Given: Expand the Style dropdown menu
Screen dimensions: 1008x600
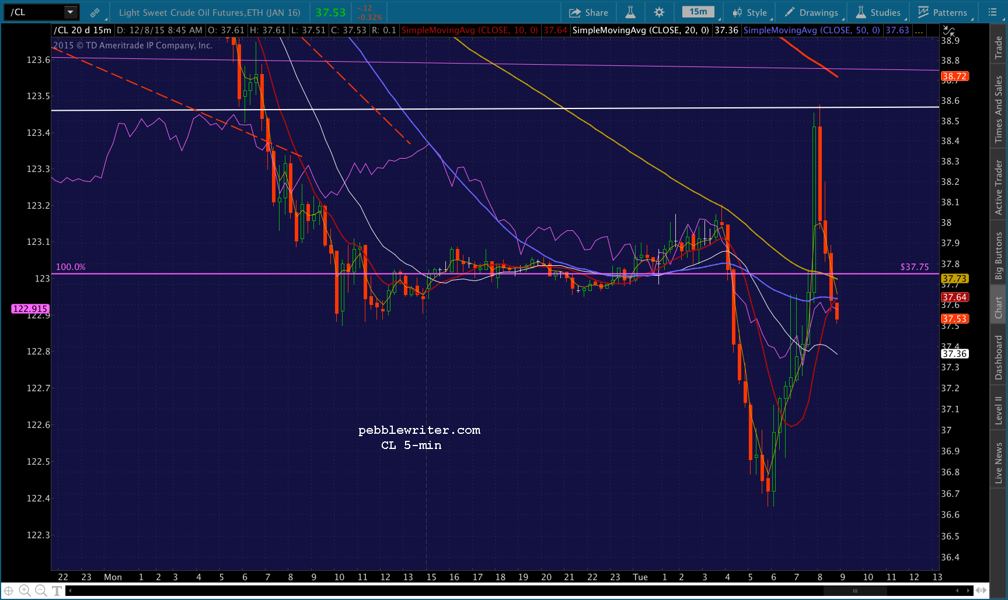Looking at the screenshot, I should click(x=751, y=12).
